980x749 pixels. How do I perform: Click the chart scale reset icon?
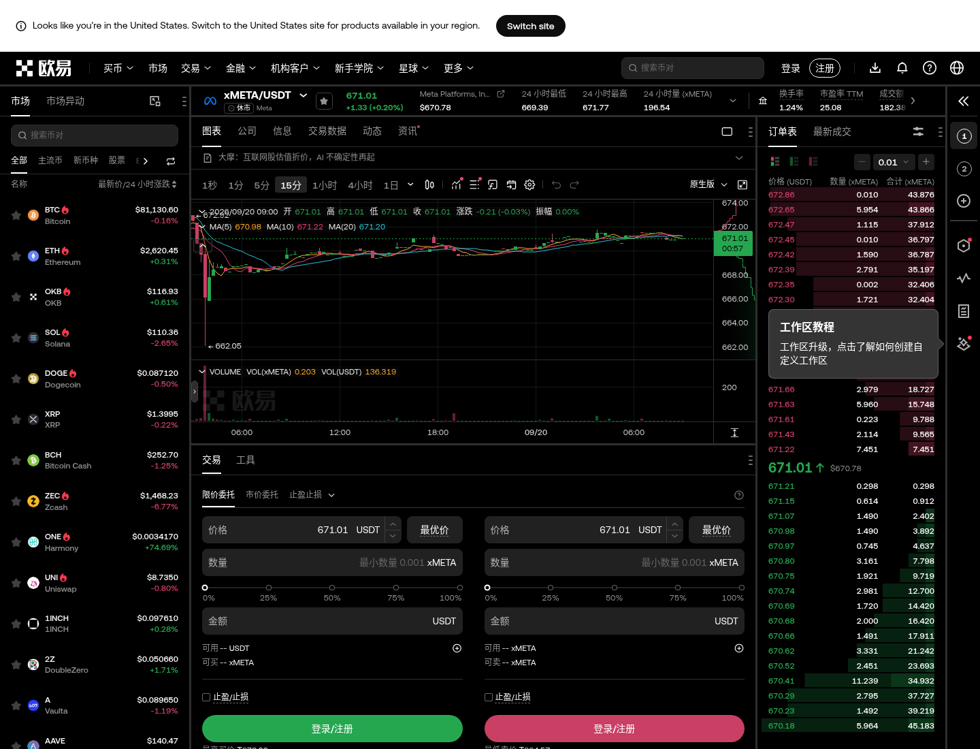(x=734, y=433)
